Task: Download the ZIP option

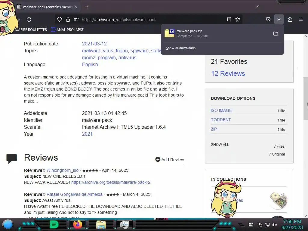Action: point(214,129)
